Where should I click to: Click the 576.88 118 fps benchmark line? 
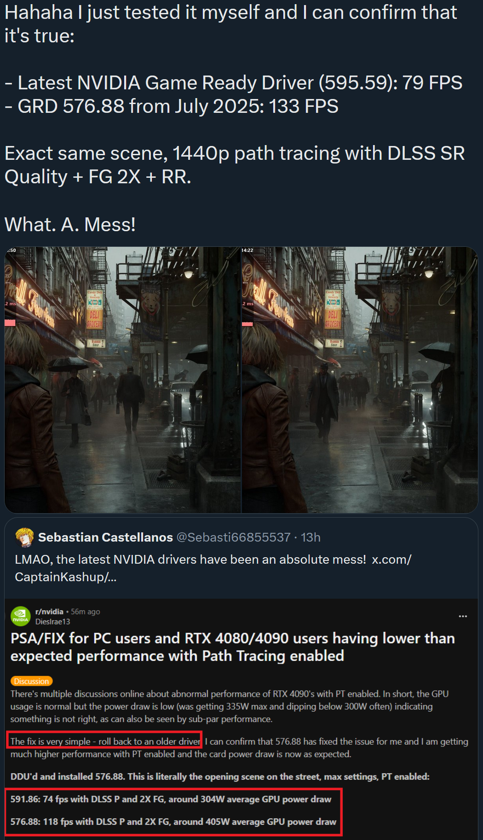click(x=173, y=822)
